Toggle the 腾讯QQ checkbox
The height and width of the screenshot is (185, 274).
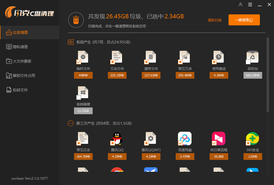click(x=112, y=143)
